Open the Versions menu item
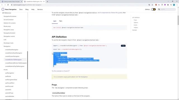179x100 pixels. click(40, 9)
